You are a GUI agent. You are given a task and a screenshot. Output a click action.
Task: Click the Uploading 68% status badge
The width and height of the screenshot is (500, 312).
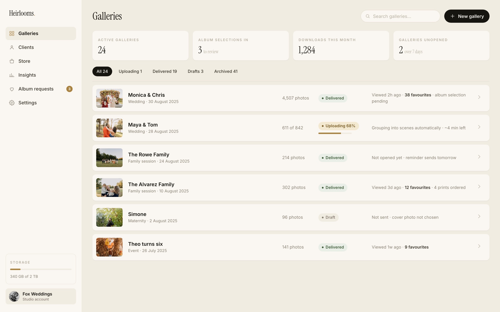pos(338,126)
